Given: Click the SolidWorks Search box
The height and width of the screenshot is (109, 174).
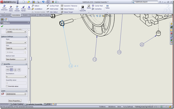Looking at the screenshot, I should (x=145, y=2).
